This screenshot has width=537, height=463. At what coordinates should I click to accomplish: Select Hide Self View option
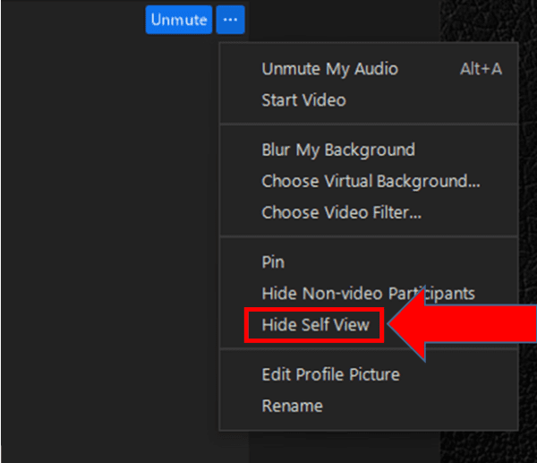[x=315, y=325]
